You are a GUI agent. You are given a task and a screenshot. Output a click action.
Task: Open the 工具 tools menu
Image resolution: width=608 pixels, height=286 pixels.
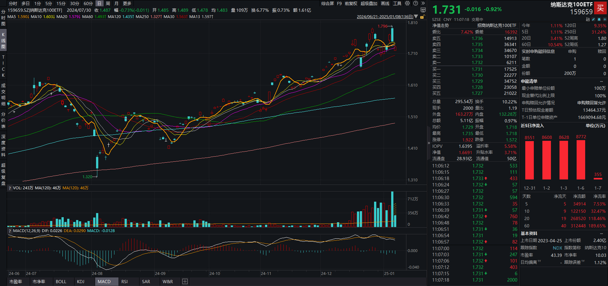397,3
